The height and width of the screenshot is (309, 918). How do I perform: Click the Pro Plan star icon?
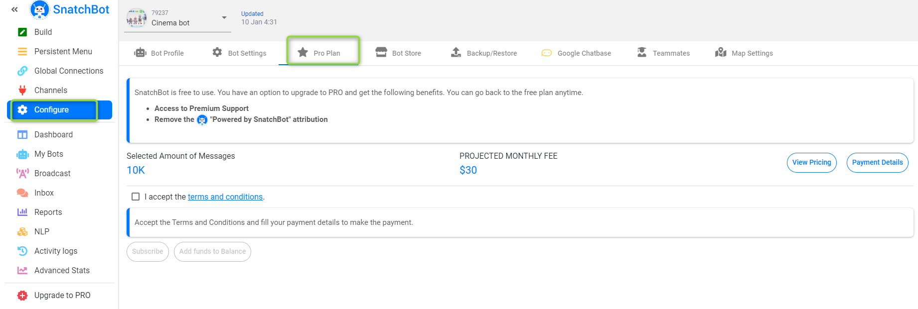tap(303, 52)
